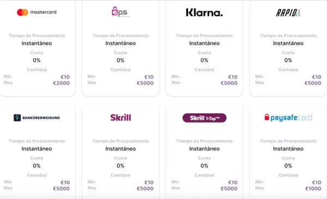Screen dimensions: 327x199
Task: Click the Rapid transfer logo
Action: click(x=288, y=13)
